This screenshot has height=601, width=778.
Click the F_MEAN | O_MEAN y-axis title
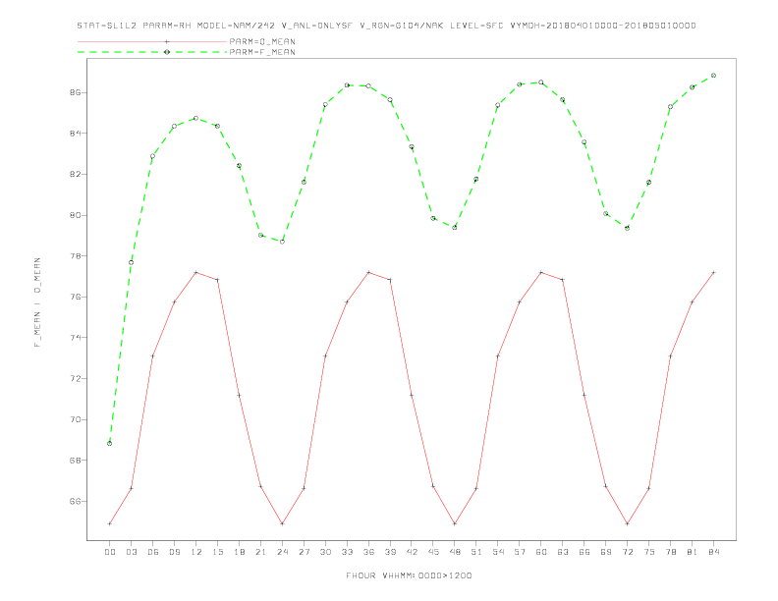click(x=37, y=302)
